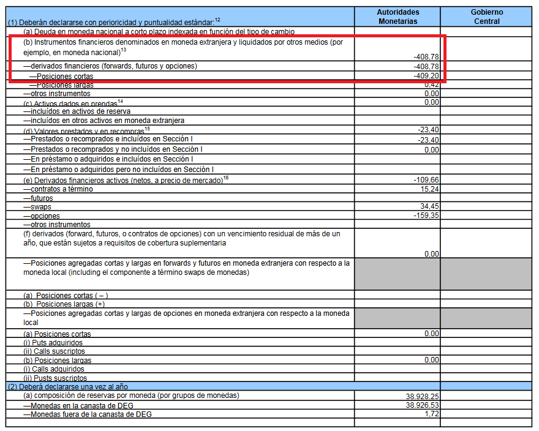Select "—Posiciones cortas" label beside -409.20
The image size is (539, 431).
[61, 76]
